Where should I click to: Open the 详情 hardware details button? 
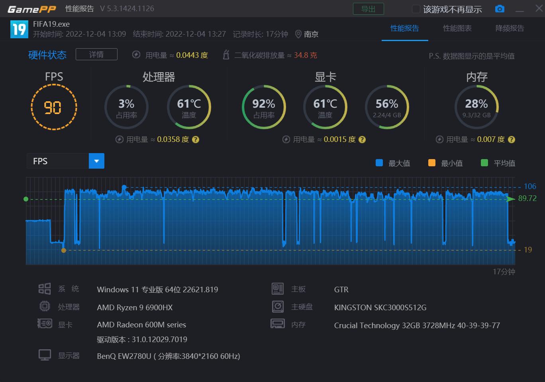(x=96, y=54)
